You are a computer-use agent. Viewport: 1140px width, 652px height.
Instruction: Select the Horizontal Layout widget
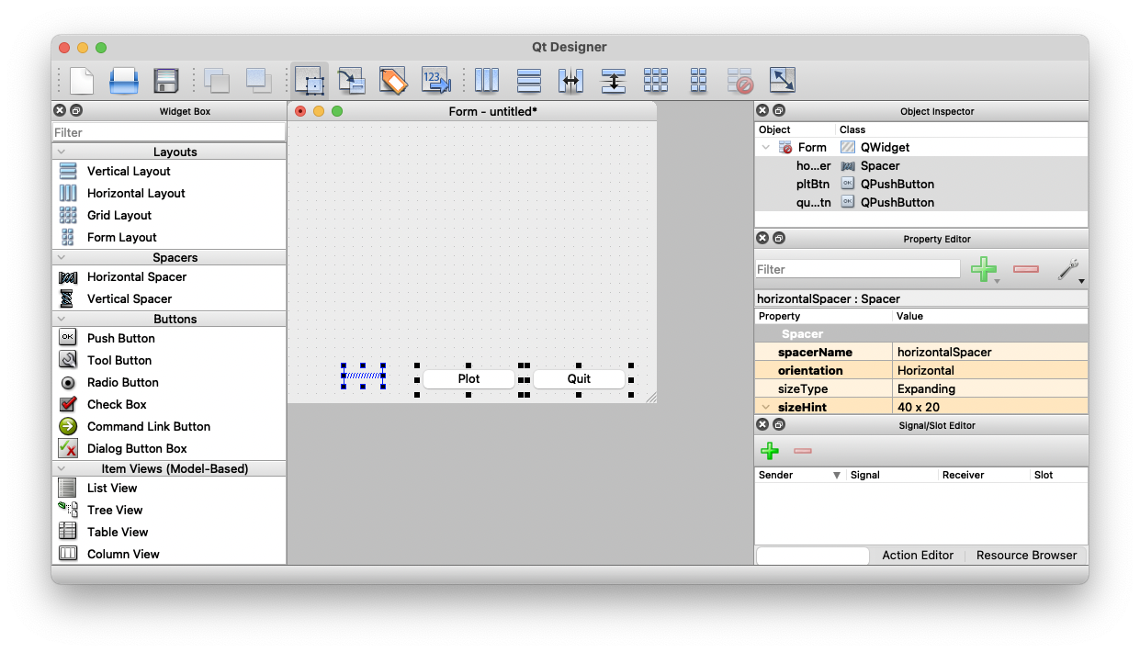(136, 193)
